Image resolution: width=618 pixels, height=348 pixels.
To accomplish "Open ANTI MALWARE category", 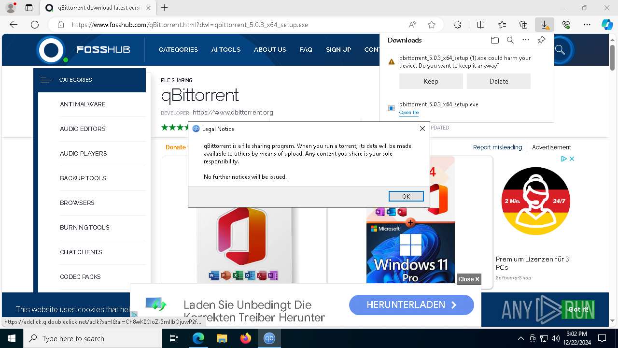I will click(x=83, y=104).
